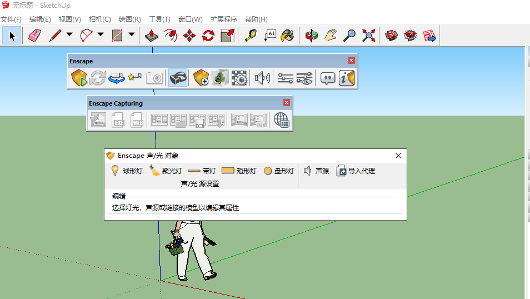This screenshot has width=530, height=299.
Task: Expand the rectangle shape tool dropdown
Action: click(x=132, y=35)
